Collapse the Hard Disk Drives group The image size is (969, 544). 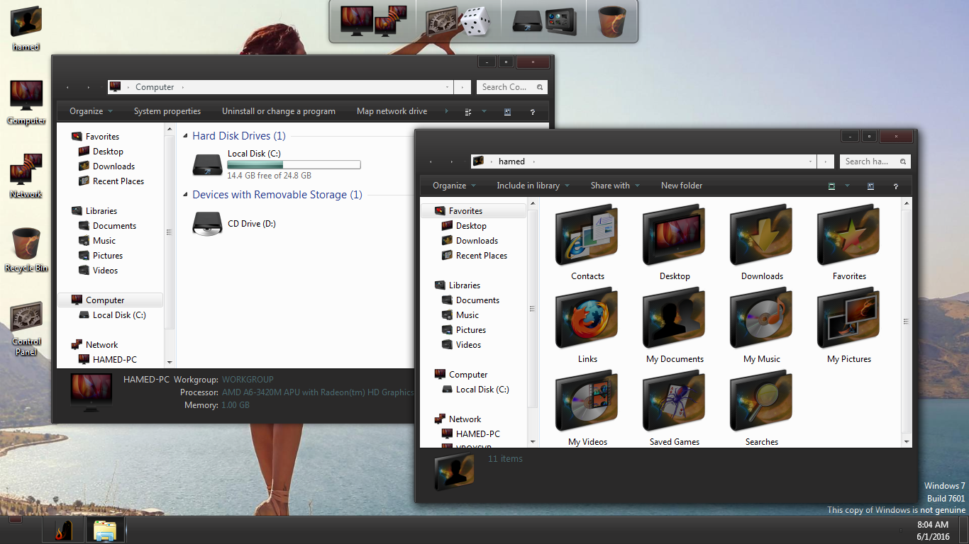(x=184, y=136)
